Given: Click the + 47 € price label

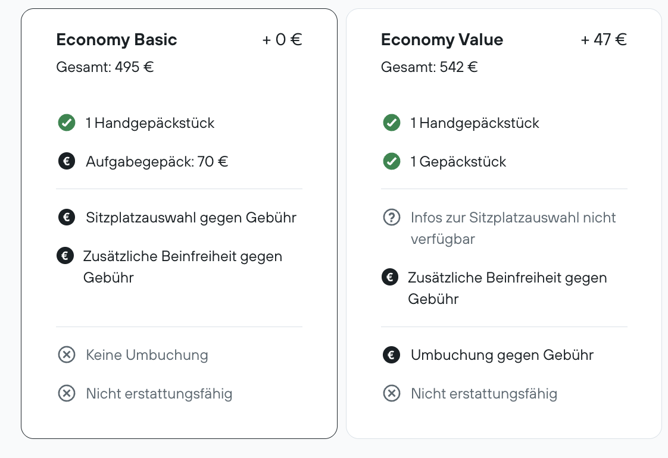Looking at the screenshot, I should coord(604,40).
